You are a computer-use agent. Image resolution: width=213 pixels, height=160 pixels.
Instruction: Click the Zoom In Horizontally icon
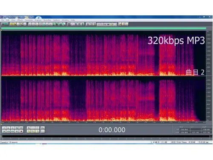pyautogui.click(x=29, y=128)
